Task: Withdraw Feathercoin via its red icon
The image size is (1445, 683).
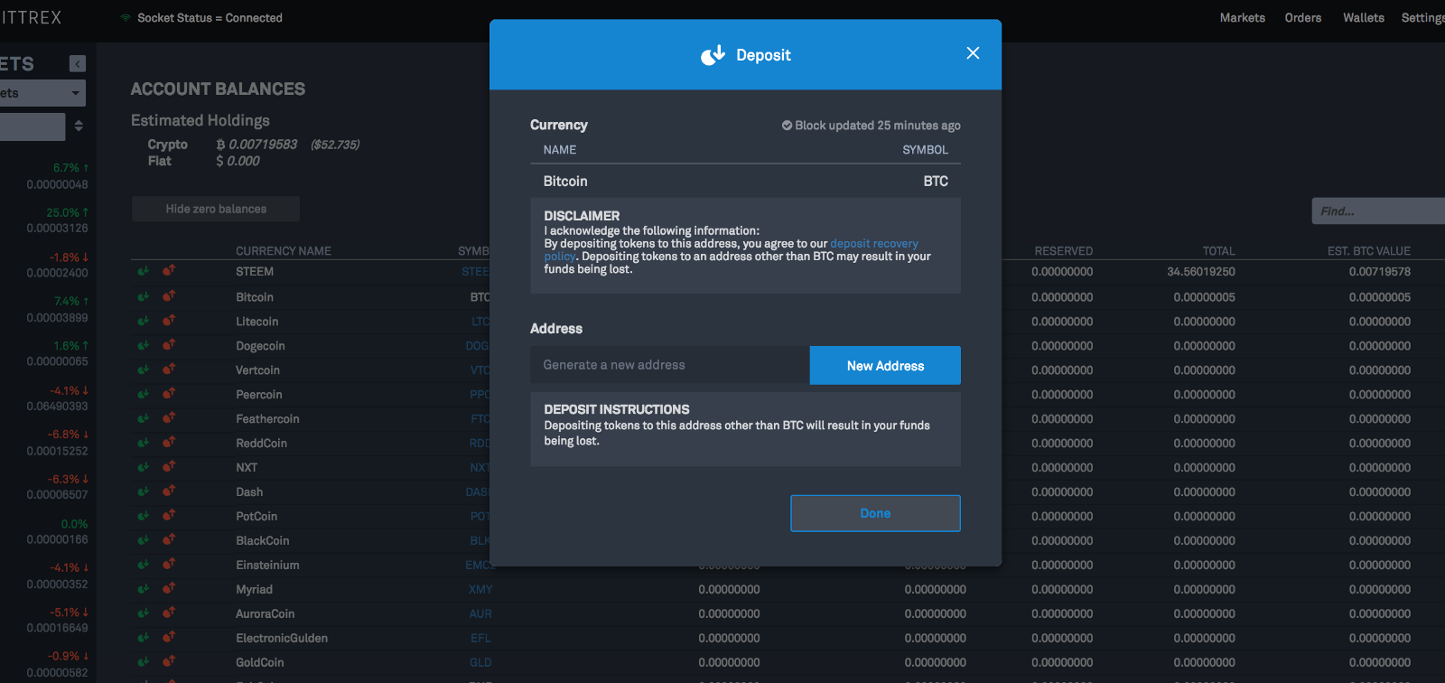Action: [169, 417]
